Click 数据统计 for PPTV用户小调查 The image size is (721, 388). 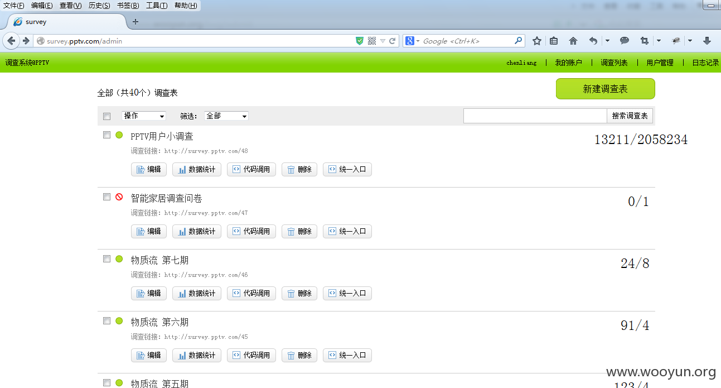pyautogui.click(x=197, y=170)
